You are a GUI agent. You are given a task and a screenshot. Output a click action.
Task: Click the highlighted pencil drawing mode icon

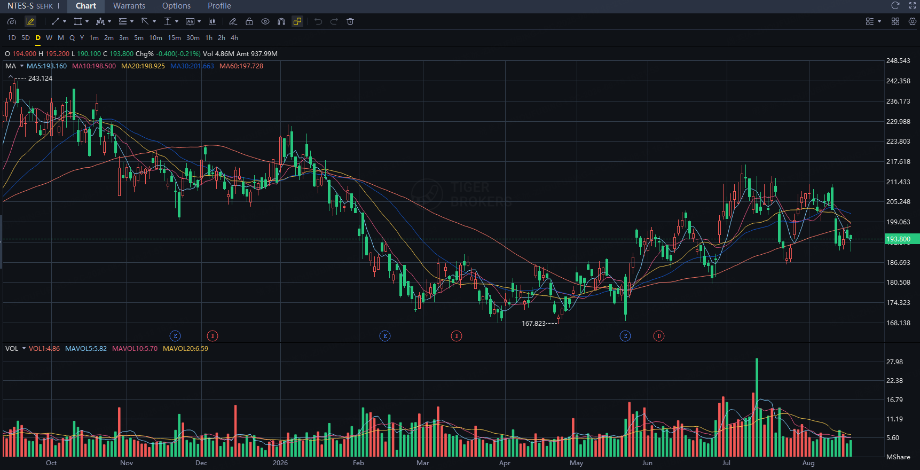coord(30,21)
